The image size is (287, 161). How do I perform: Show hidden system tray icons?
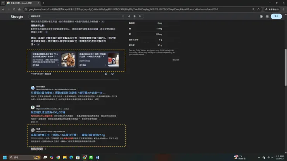click(x=259, y=158)
